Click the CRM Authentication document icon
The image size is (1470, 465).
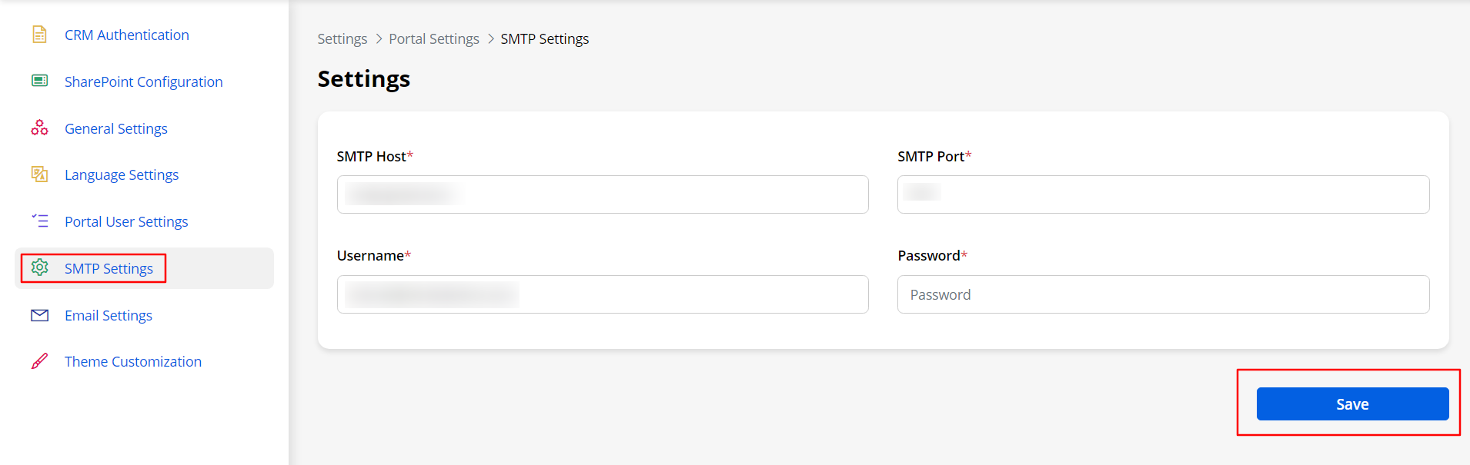pyautogui.click(x=39, y=35)
